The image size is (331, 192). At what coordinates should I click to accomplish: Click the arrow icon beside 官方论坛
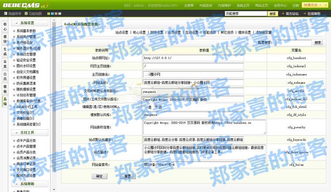pos(282,14)
